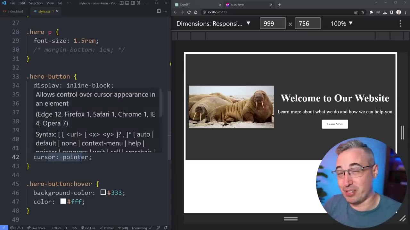Click the .hero-button:hover selector text

tap(59, 184)
